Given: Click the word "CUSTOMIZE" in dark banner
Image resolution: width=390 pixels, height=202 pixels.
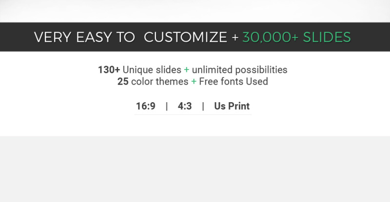Looking at the screenshot, I should coord(185,37).
